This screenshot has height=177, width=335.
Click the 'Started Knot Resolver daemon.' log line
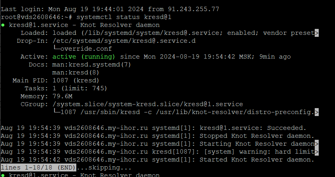[257, 160]
